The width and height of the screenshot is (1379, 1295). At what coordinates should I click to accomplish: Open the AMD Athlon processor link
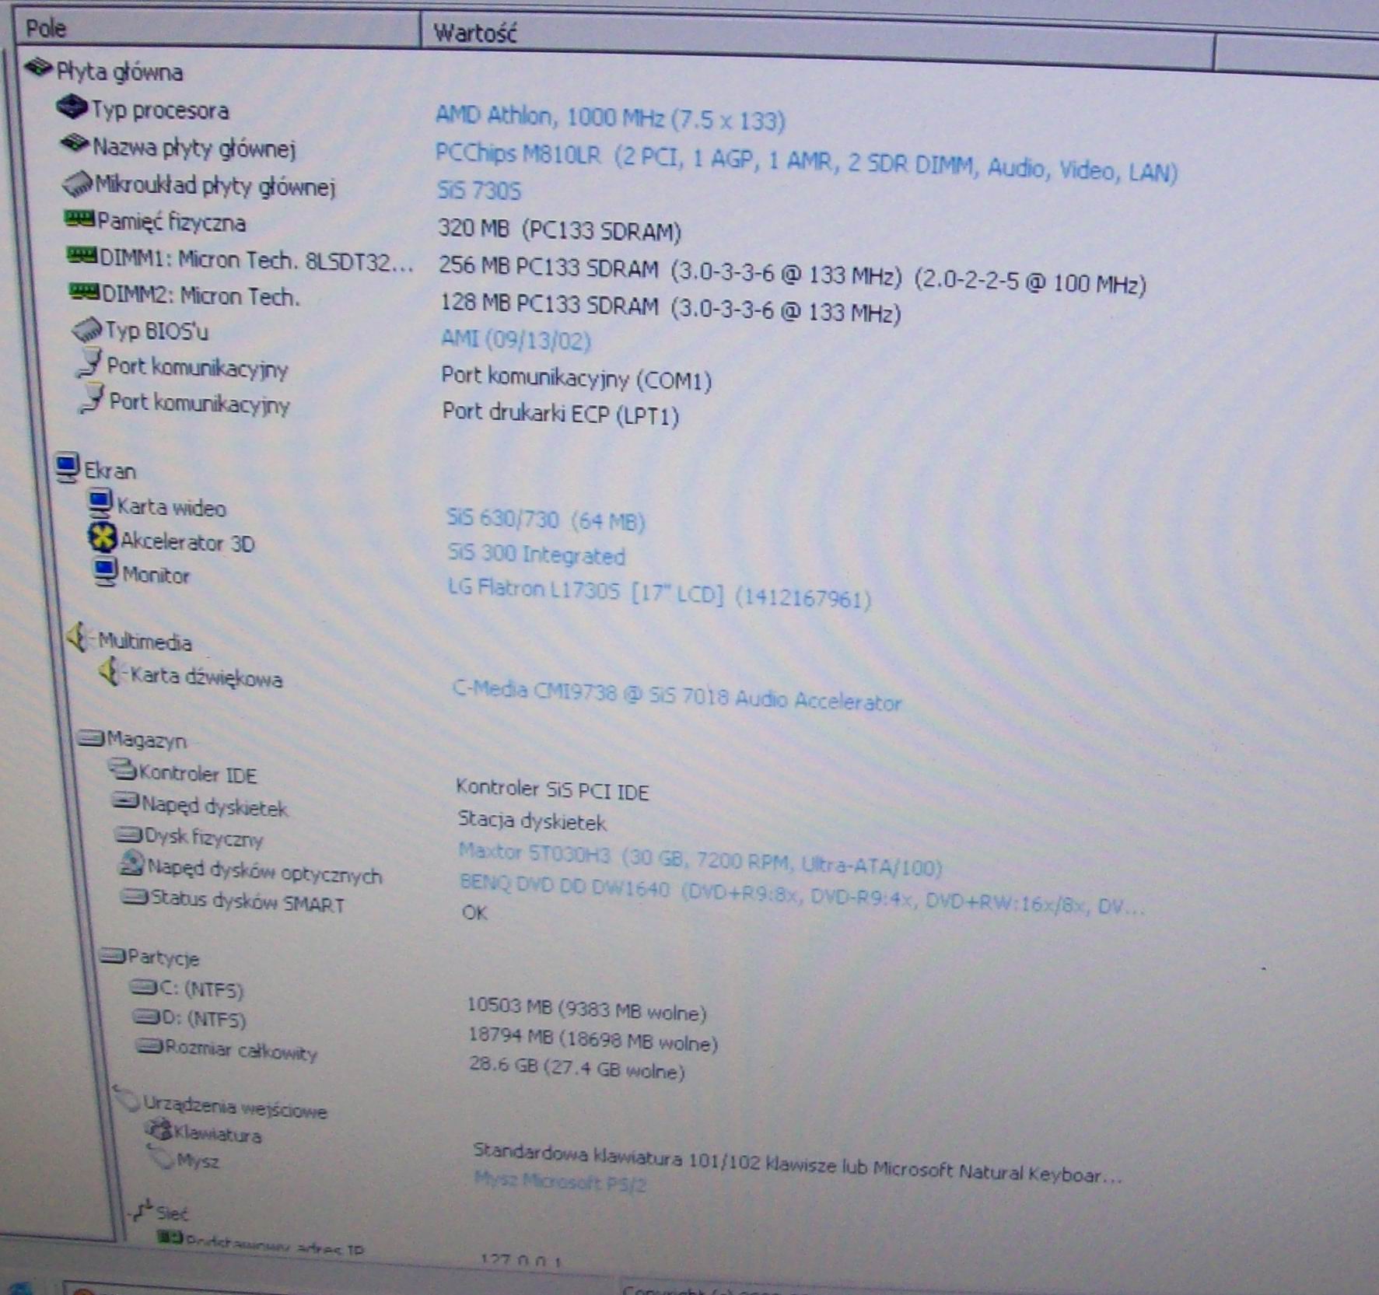pyautogui.click(x=610, y=118)
